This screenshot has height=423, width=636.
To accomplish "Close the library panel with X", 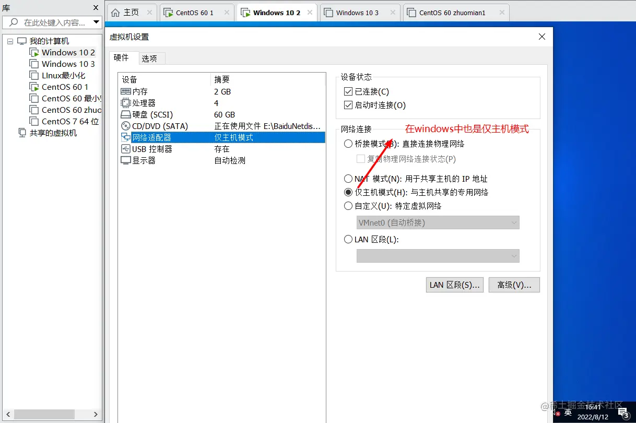I will point(96,8).
